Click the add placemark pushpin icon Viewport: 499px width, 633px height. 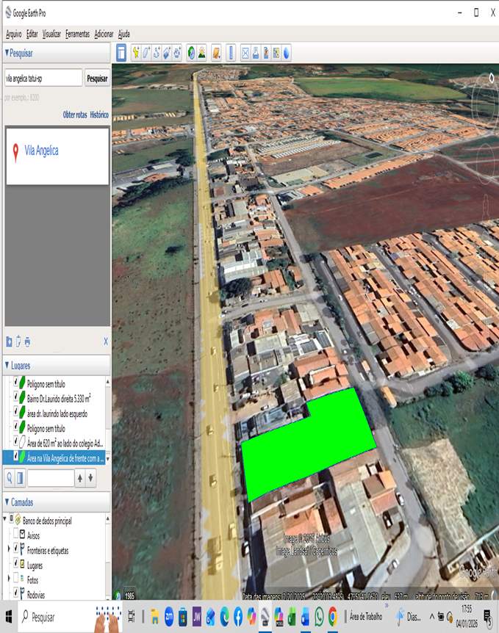136,53
